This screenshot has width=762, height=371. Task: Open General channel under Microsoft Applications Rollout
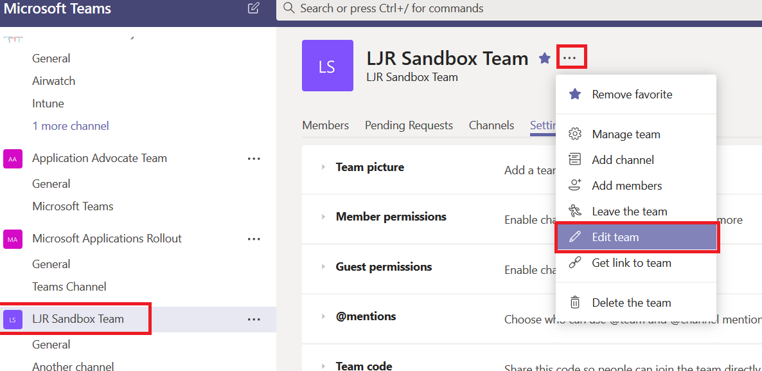pyautogui.click(x=51, y=264)
